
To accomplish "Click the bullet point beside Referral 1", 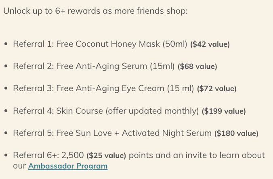I will click(x=6, y=44).
